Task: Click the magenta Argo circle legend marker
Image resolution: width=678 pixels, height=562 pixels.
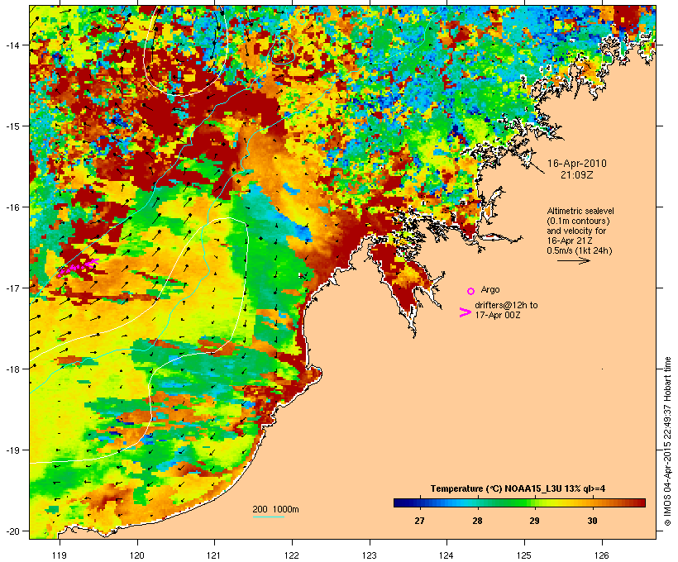Action: tap(471, 291)
